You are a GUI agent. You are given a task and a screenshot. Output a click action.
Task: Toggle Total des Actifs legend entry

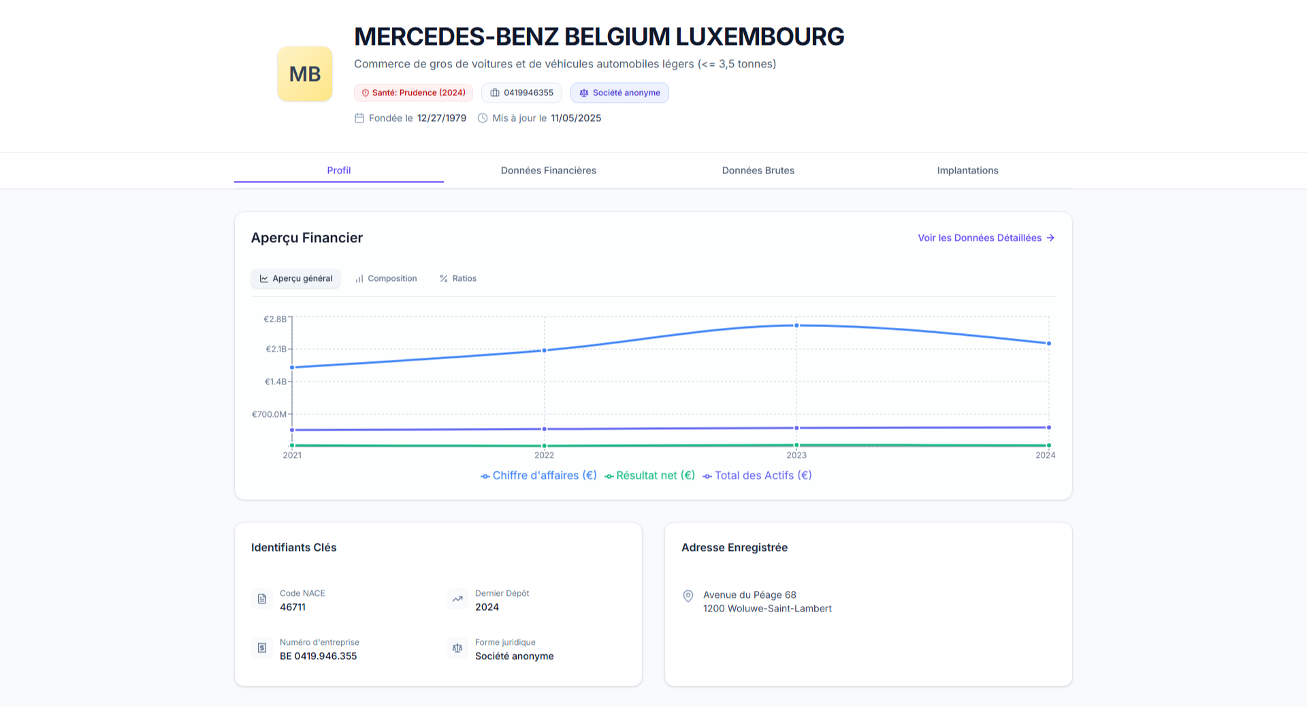757,475
